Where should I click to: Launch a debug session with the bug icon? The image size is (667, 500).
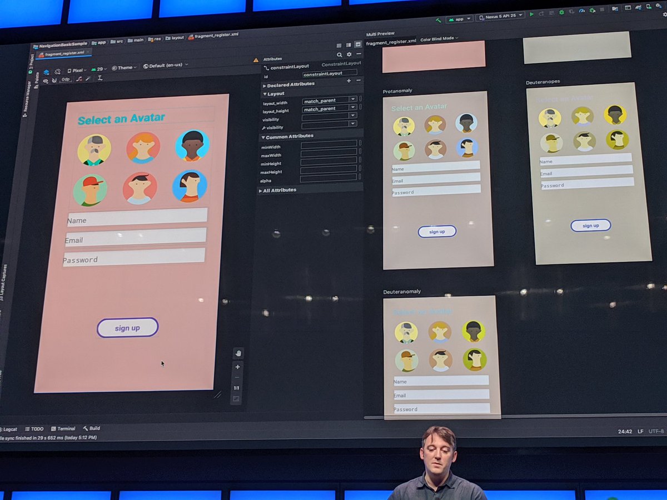(x=561, y=11)
